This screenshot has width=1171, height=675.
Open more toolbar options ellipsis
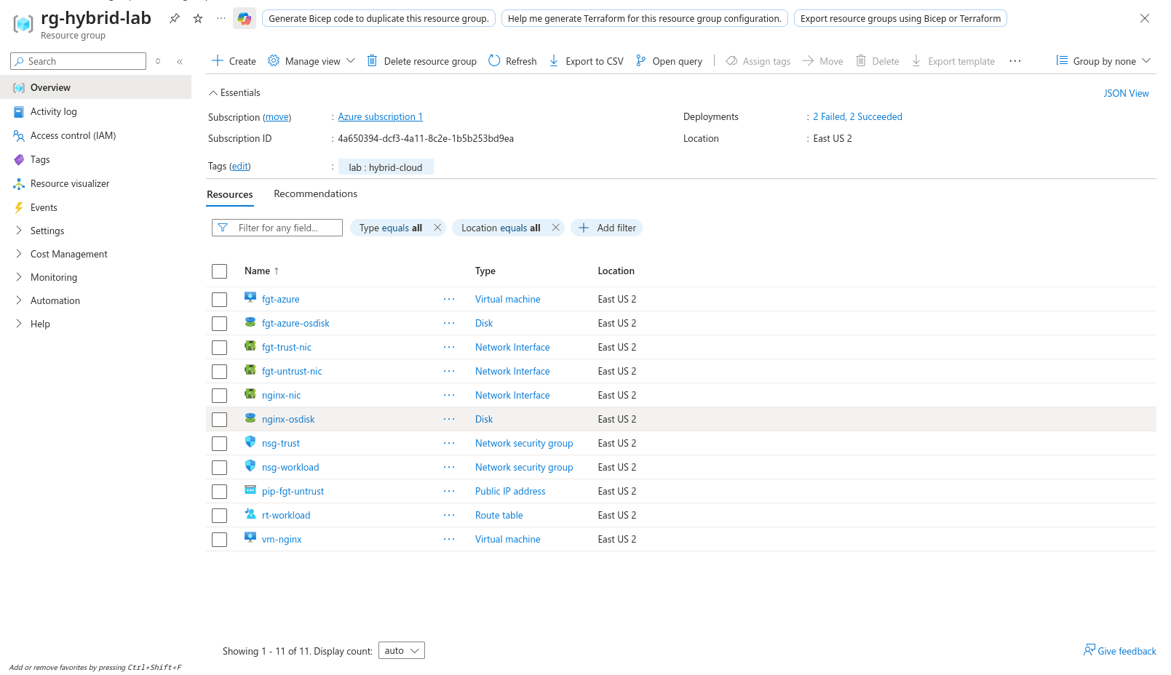(x=1015, y=61)
